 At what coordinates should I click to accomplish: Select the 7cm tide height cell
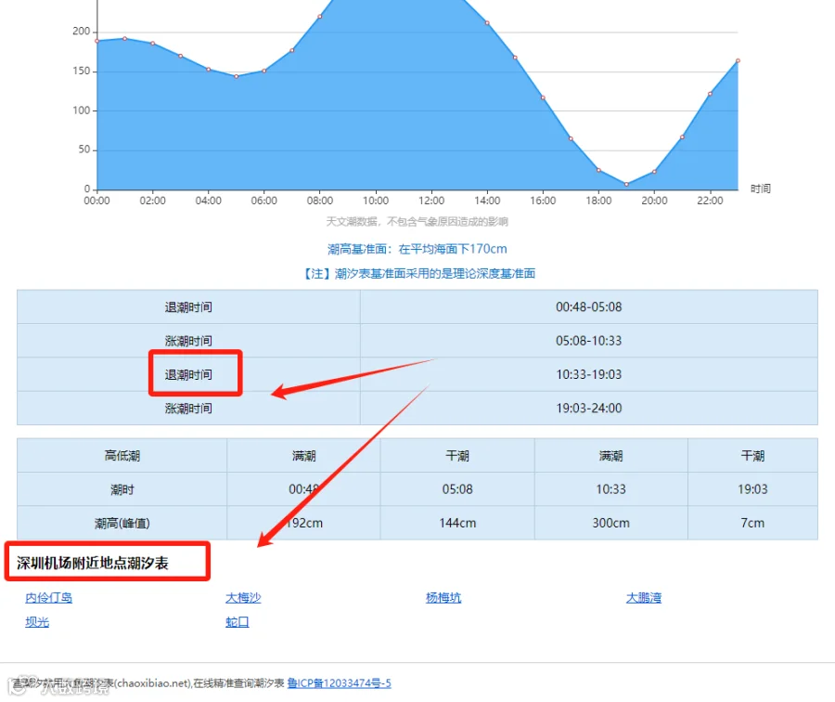752,523
